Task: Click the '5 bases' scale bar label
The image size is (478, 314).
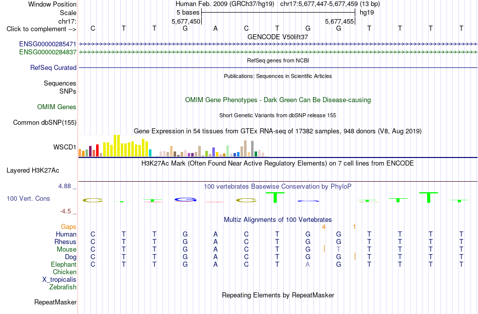Action: tap(188, 13)
